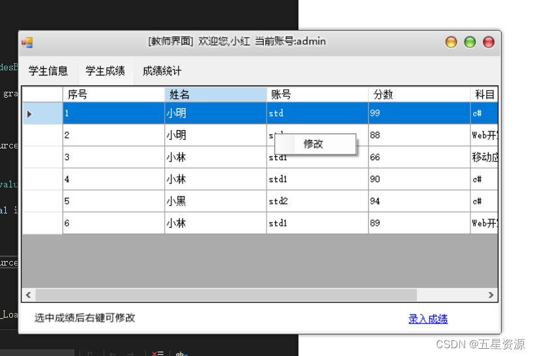Click the row selector arrow for row 1

click(42, 113)
